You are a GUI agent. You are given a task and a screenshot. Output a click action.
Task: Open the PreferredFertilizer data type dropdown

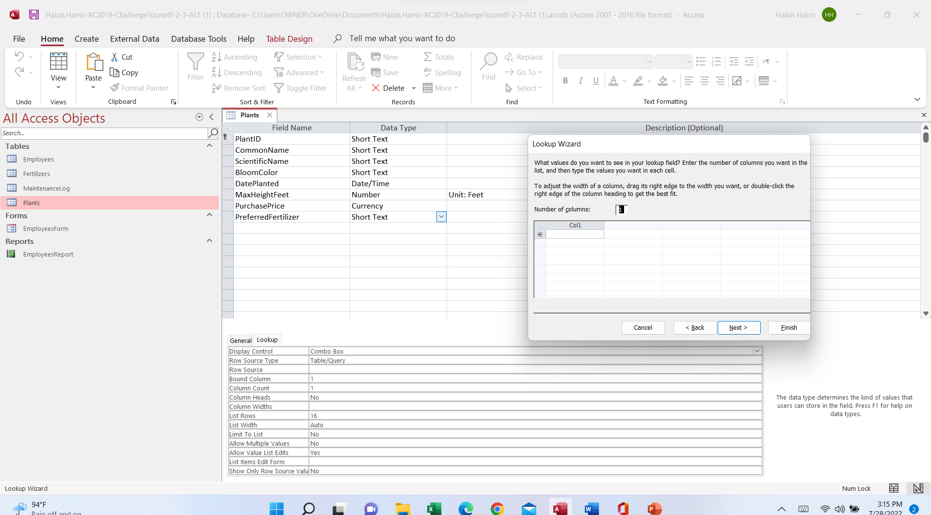[x=441, y=216]
